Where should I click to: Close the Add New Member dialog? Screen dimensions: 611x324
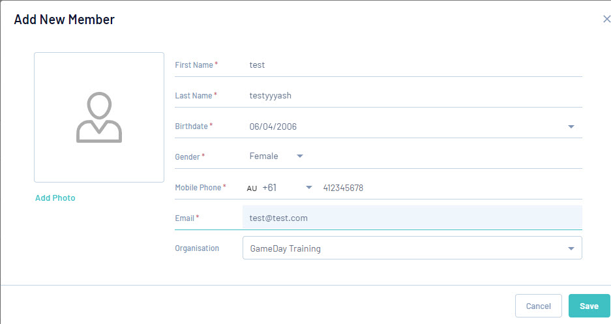click(x=606, y=19)
